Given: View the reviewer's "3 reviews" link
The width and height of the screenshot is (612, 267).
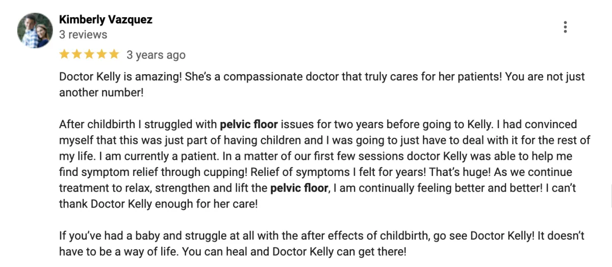Looking at the screenshot, I should [x=83, y=35].
